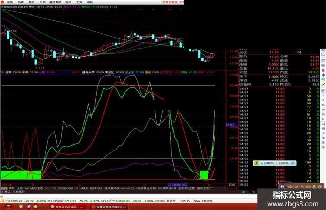The height and width of the screenshot is (210, 326).
Task: Select the 5-minute period icon
Action: coord(323,101)
